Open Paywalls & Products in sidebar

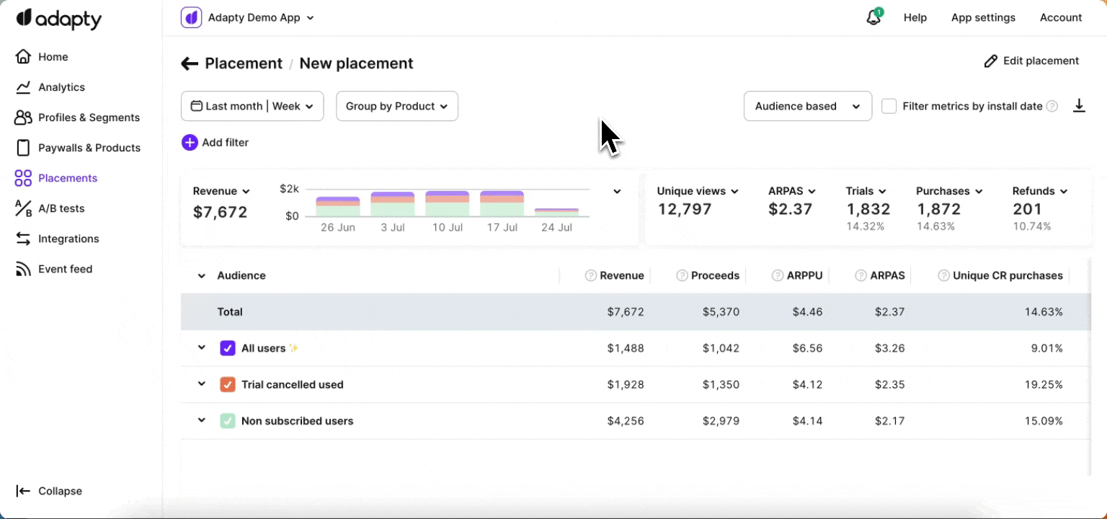(89, 148)
